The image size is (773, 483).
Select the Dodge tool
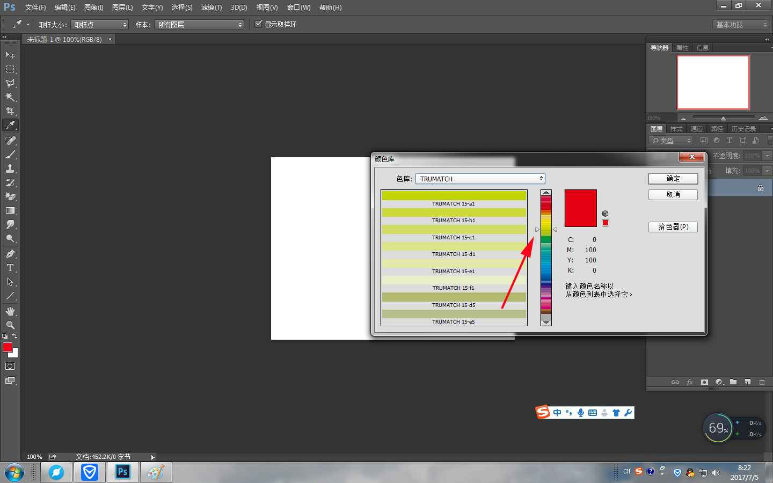10,238
